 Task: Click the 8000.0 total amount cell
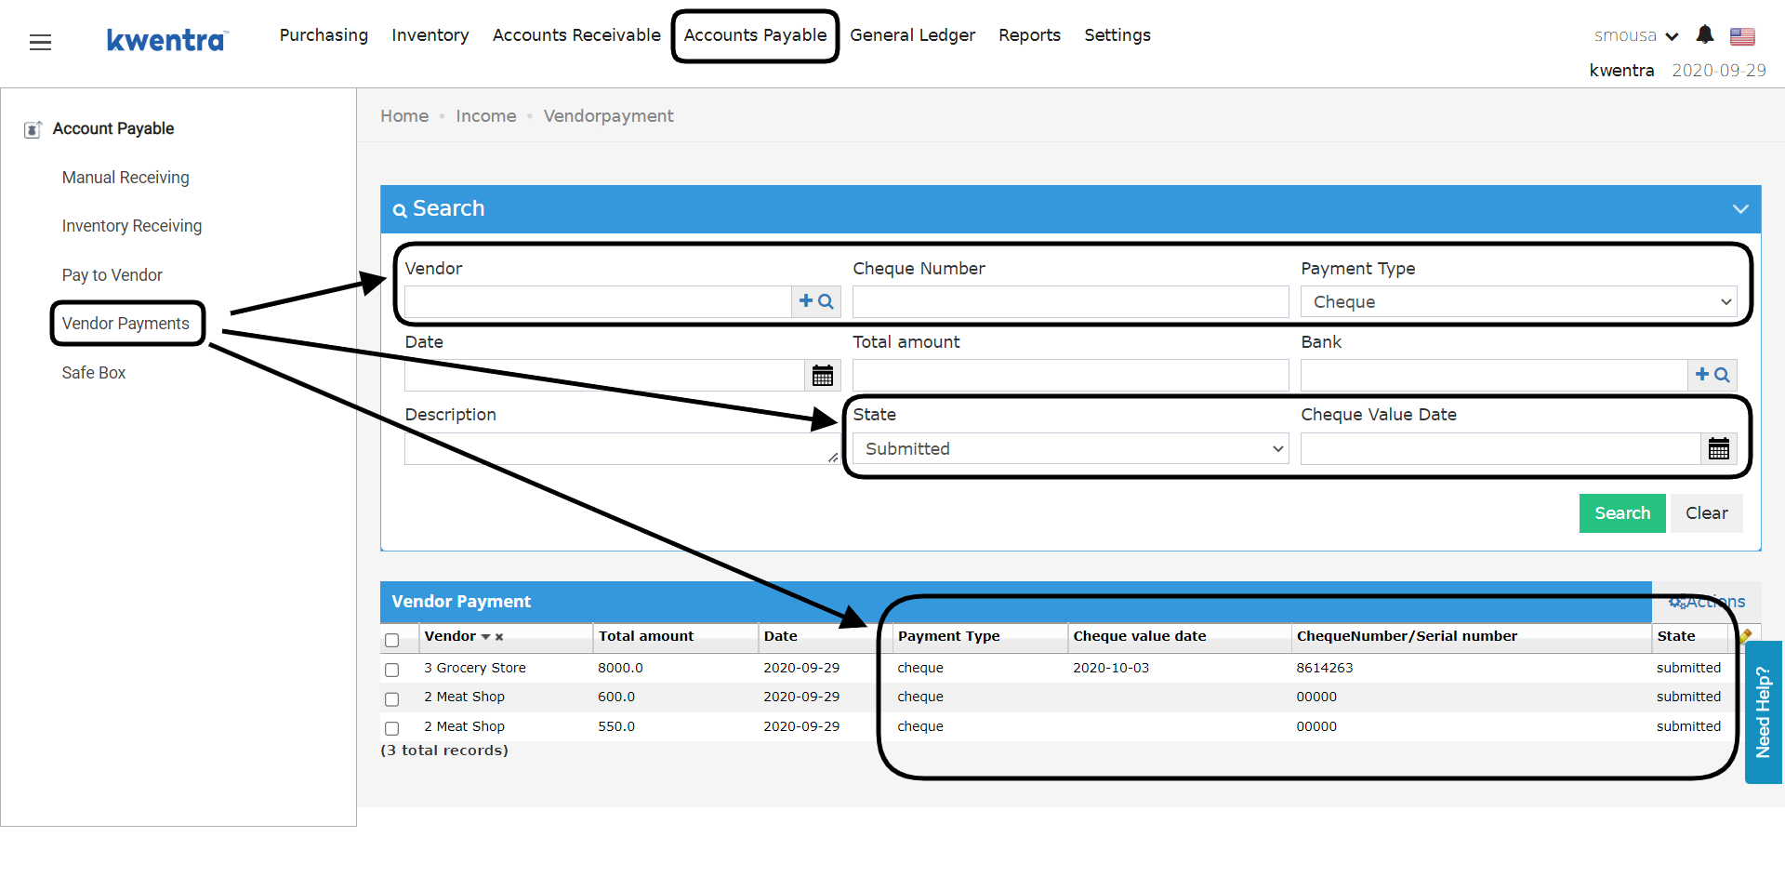620,668
